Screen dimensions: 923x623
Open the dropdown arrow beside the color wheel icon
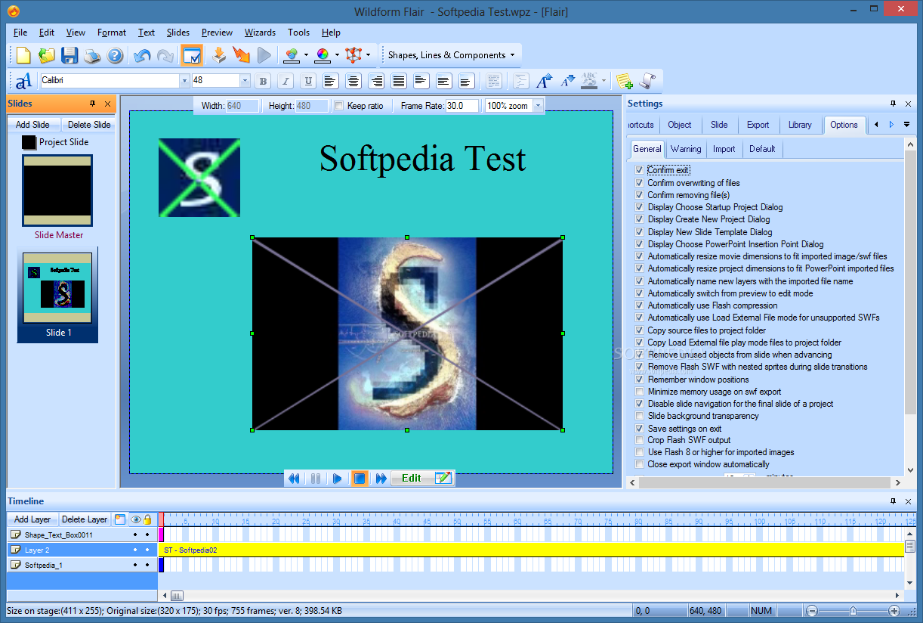[x=337, y=55]
